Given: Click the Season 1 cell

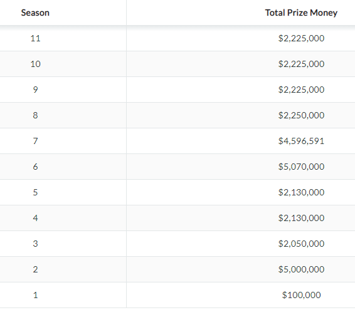Looking at the screenshot, I should tap(35, 295).
